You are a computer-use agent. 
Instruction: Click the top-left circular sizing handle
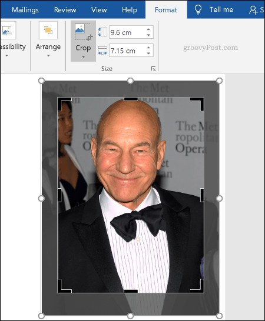point(41,81)
